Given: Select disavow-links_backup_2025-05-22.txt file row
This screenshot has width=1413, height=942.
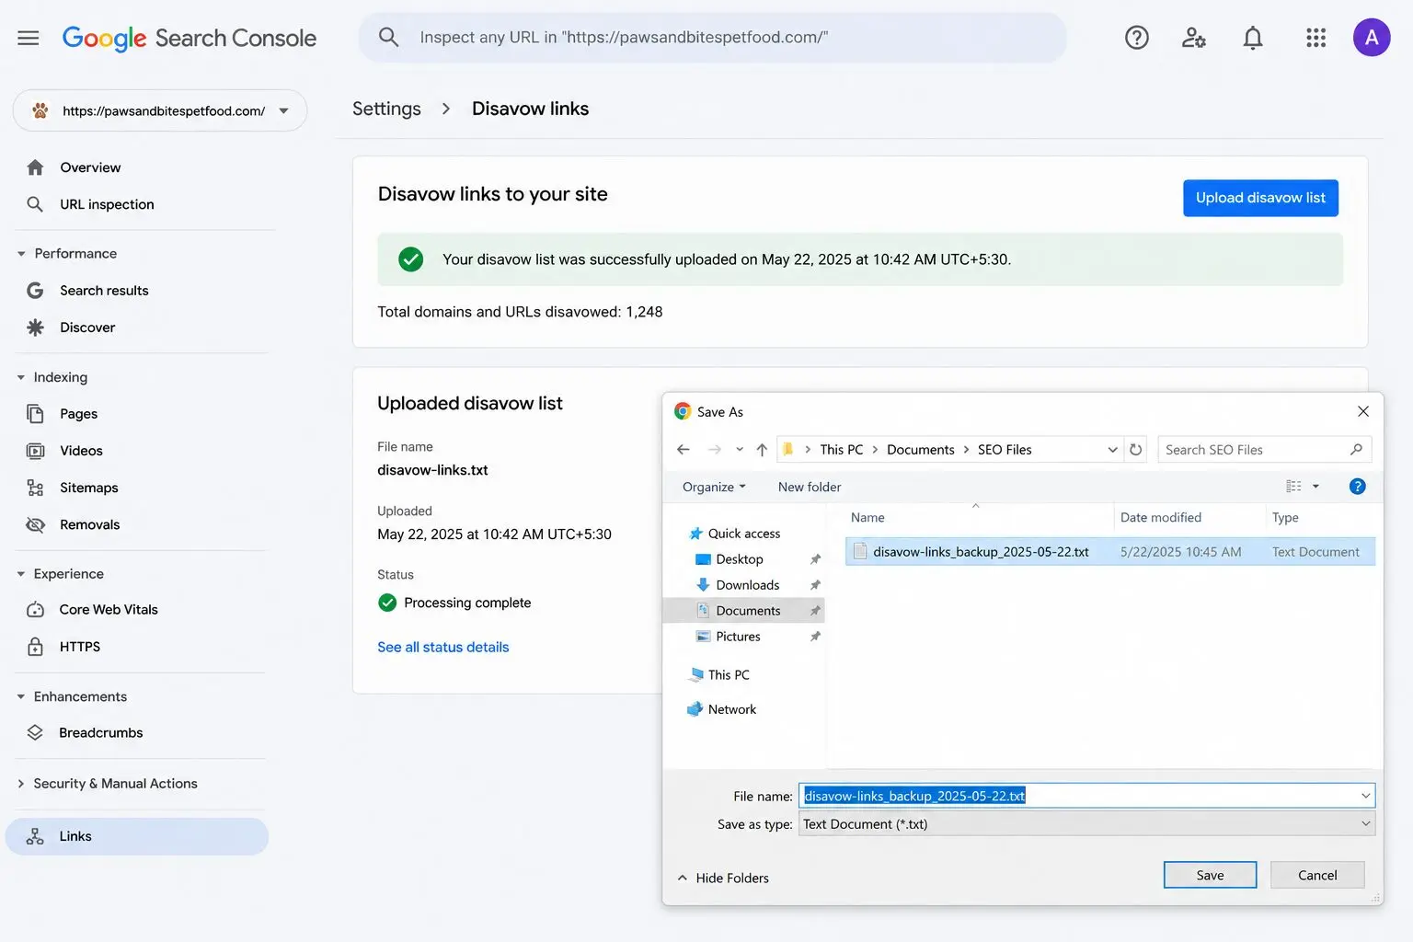Looking at the screenshot, I should point(1110,552).
